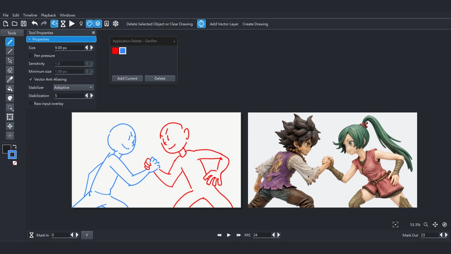The width and height of the screenshot is (451, 254).
Task: Pick the red swatch in Application Palette
Action: pyautogui.click(x=115, y=51)
